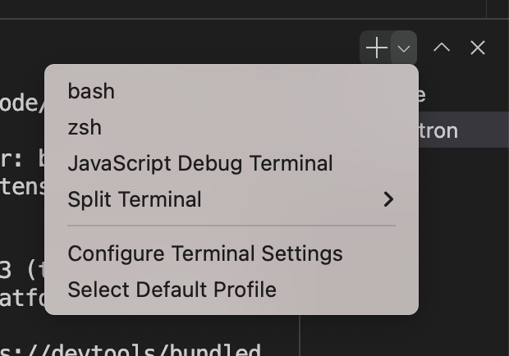
Task: Close the terminal panel with the X icon
Action: click(x=478, y=48)
